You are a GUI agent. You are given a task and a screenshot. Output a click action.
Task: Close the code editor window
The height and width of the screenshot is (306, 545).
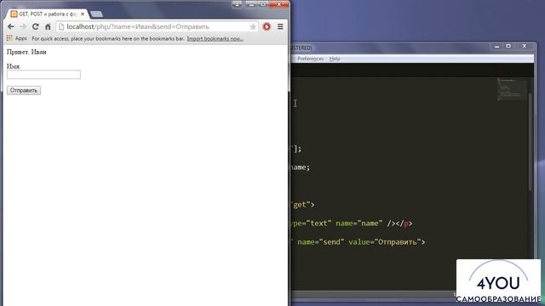525,46
